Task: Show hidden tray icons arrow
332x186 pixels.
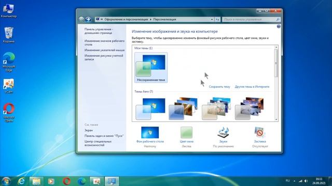Action: (294, 181)
